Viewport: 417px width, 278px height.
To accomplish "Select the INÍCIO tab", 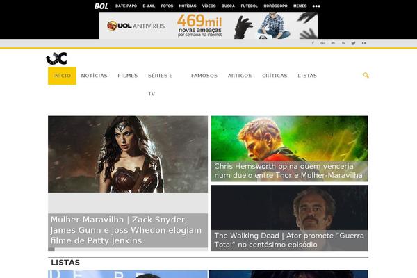I will click(x=62, y=76).
